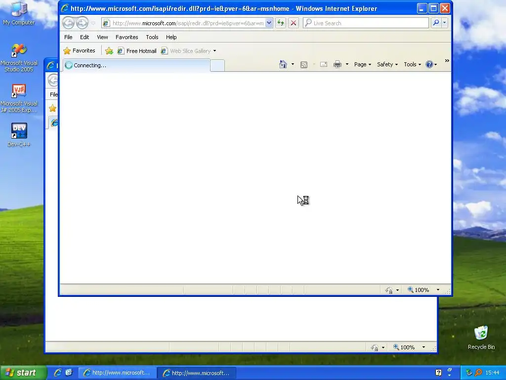
Task: Click the Live Search input box
Action: [x=366, y=23]
